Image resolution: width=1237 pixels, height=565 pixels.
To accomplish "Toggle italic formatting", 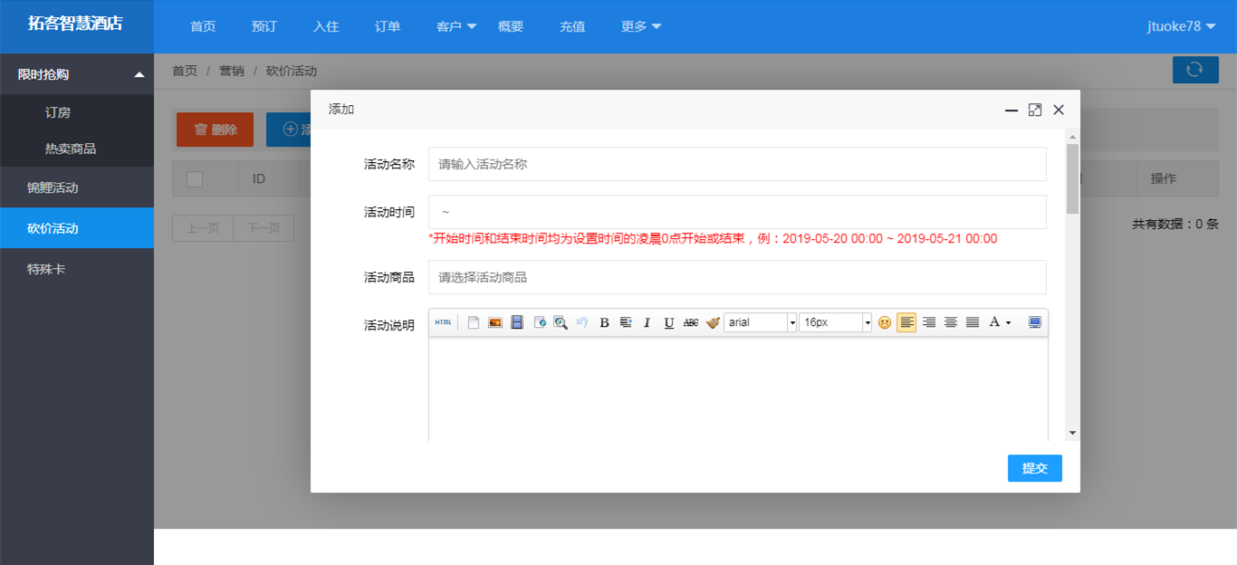I will pos(647,322).
